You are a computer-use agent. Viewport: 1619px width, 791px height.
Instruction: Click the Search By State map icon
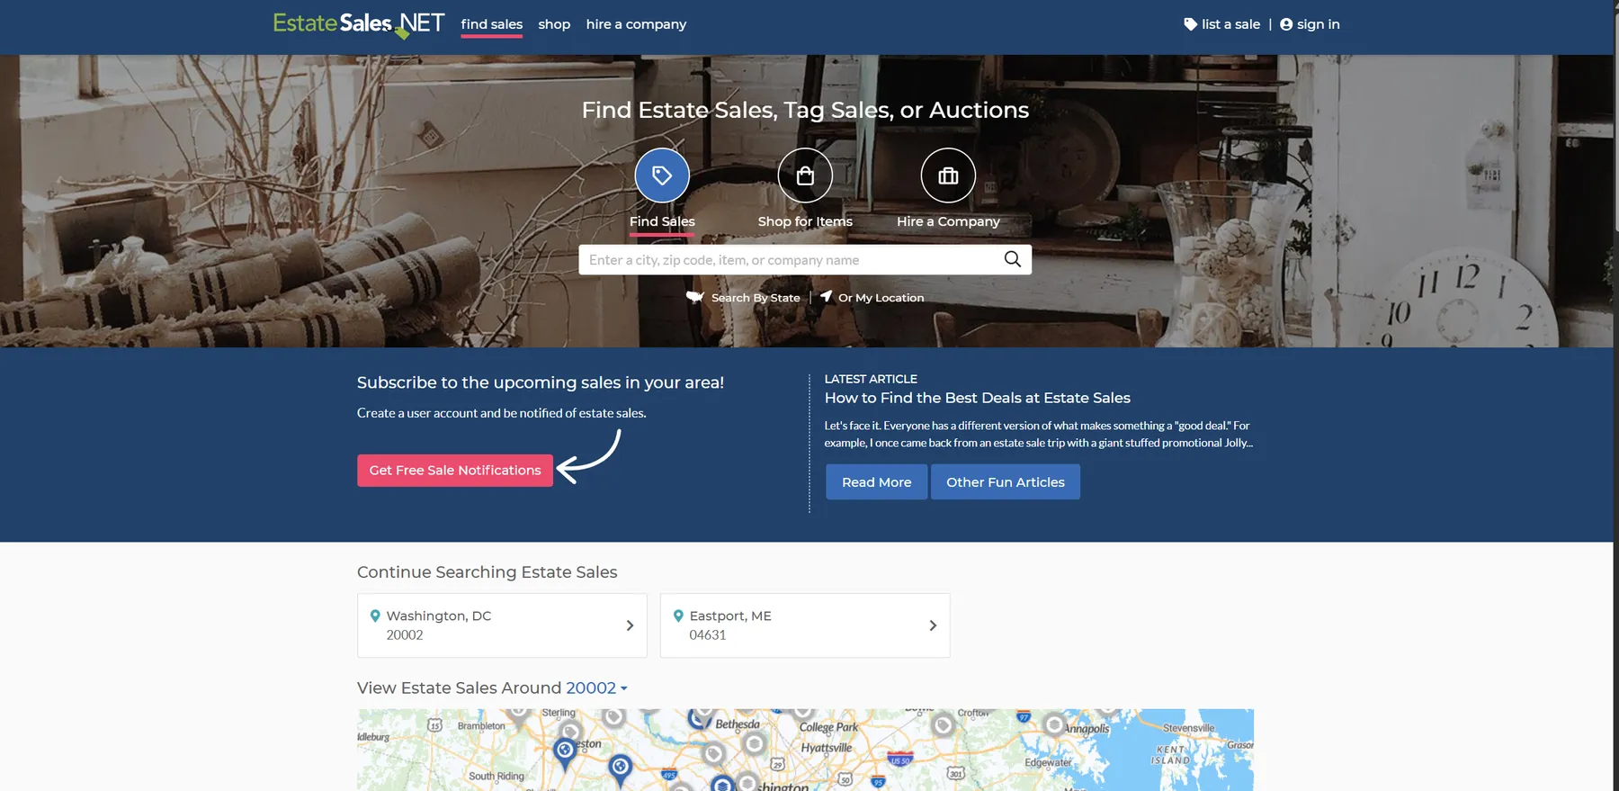click(x=694, y=297)
